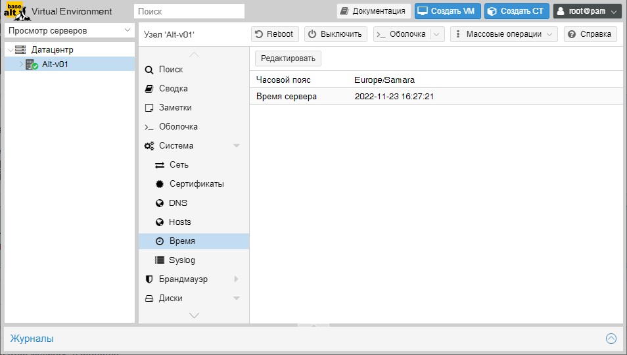Click the power icon on Выключить

tap(312, 34)
